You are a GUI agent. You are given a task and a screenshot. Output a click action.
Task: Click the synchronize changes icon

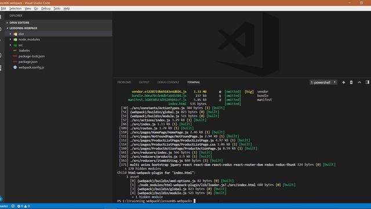pyautogui.click(x=13, y=206)
